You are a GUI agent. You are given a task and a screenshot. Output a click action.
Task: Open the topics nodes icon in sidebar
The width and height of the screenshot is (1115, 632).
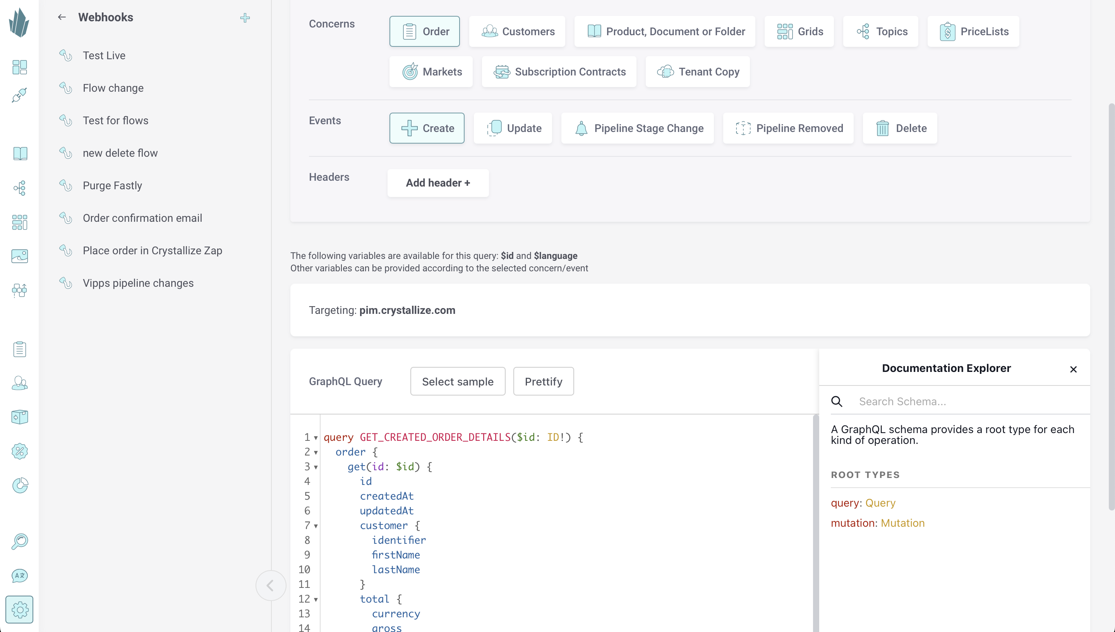tap(19, 188)
